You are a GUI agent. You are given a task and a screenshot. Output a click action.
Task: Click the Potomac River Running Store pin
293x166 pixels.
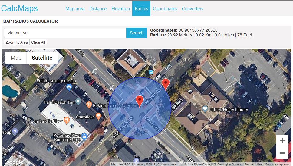84,136
